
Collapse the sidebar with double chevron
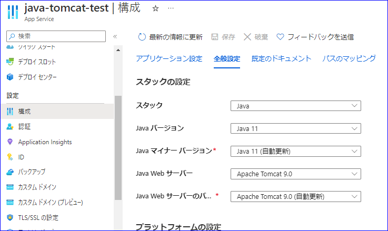[x=115, y=37]
